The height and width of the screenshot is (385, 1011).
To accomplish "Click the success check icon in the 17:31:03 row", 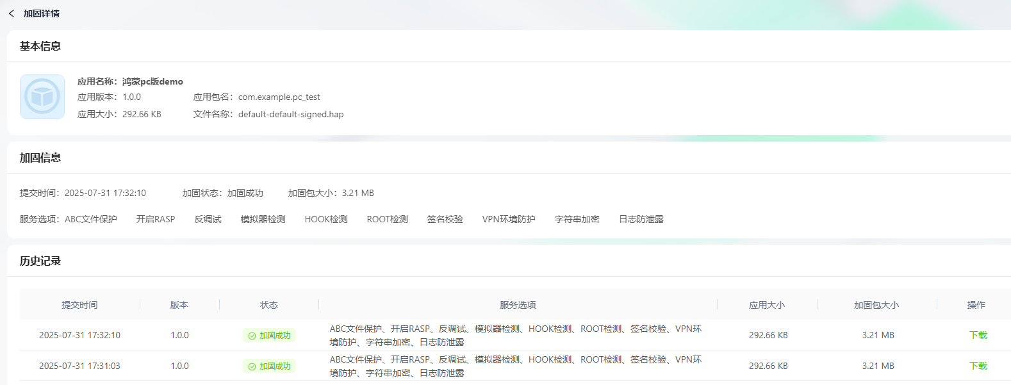I will tap(252, 366).
